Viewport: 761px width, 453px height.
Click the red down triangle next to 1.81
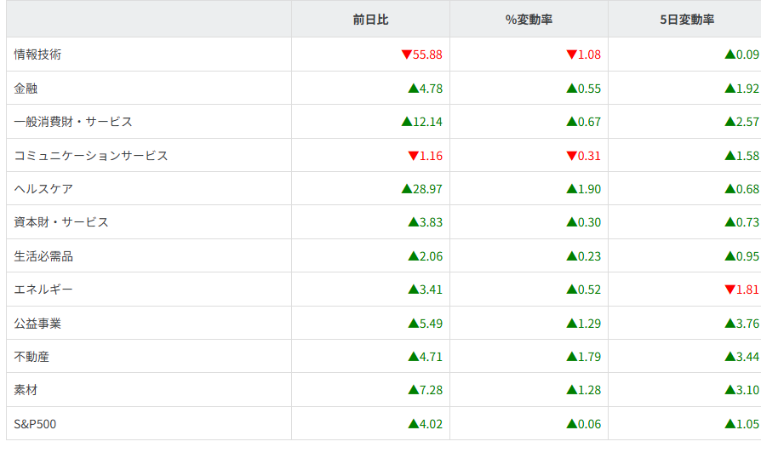730,290
